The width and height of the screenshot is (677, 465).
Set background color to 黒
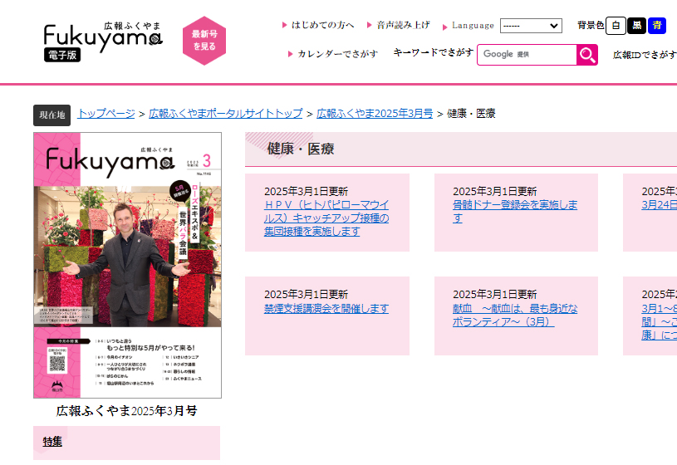(x=636, y=26)
